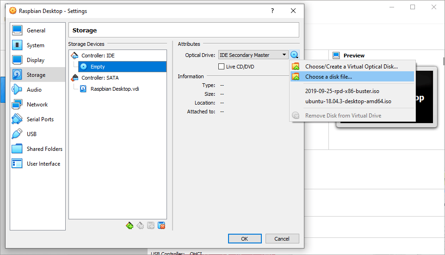Select Controller: IDE in storage tree
This screenshot has height=255, width=445.
(98, 56)
